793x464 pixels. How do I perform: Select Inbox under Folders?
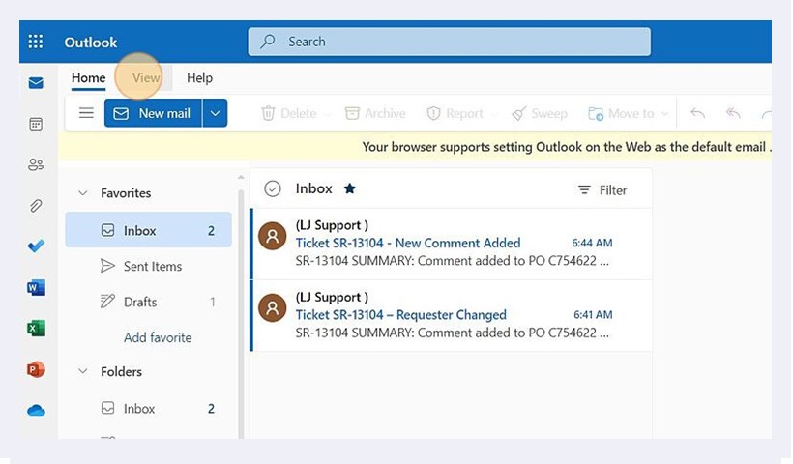pos(148,408)
